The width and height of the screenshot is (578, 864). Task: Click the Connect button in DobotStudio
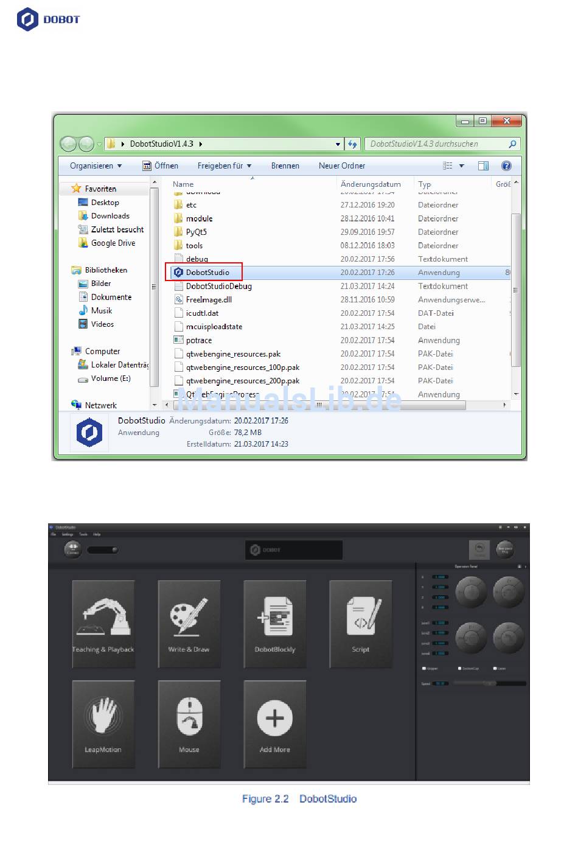[x=72, y=549]
